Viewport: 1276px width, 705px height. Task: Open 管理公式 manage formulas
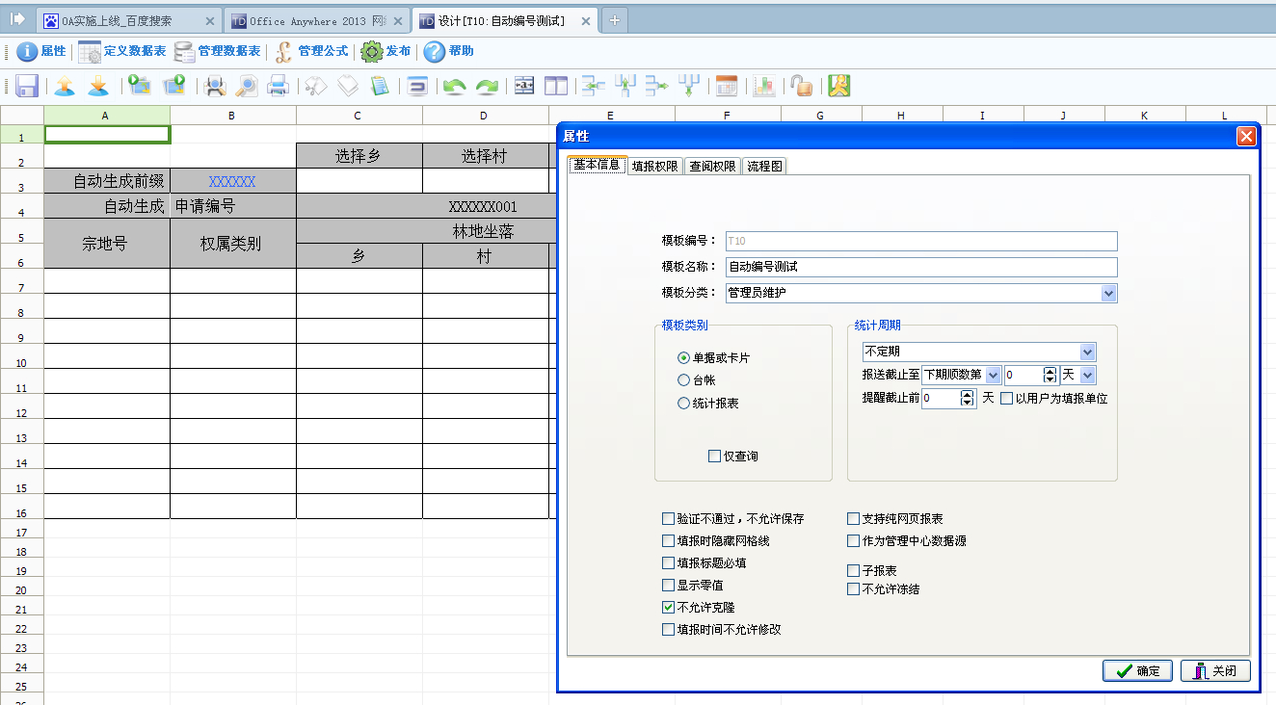coord(311,52)
